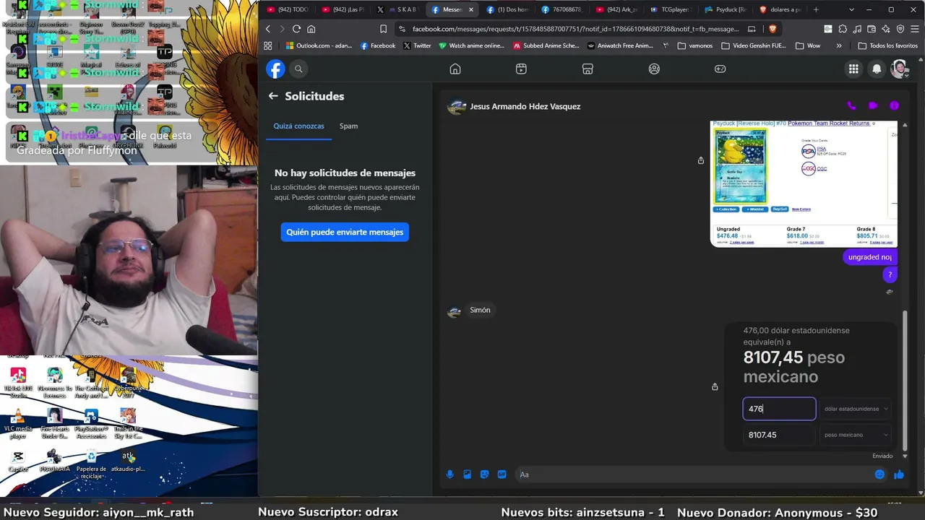925x520 pixels.
Task: Open the Wow bookmarks folder
Action: 808,45
